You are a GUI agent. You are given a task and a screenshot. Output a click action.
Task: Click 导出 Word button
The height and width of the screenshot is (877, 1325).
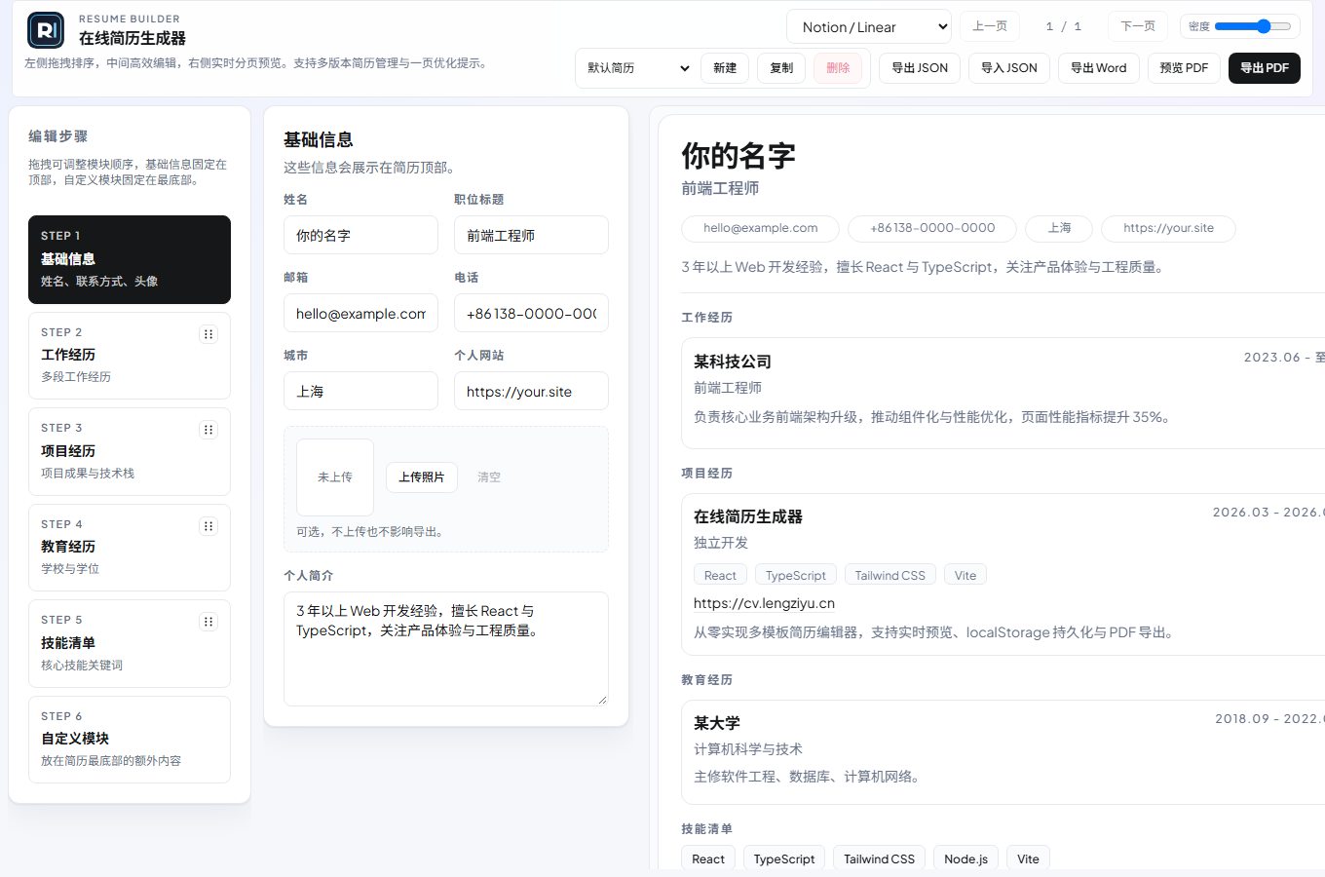click(1099, 68)
